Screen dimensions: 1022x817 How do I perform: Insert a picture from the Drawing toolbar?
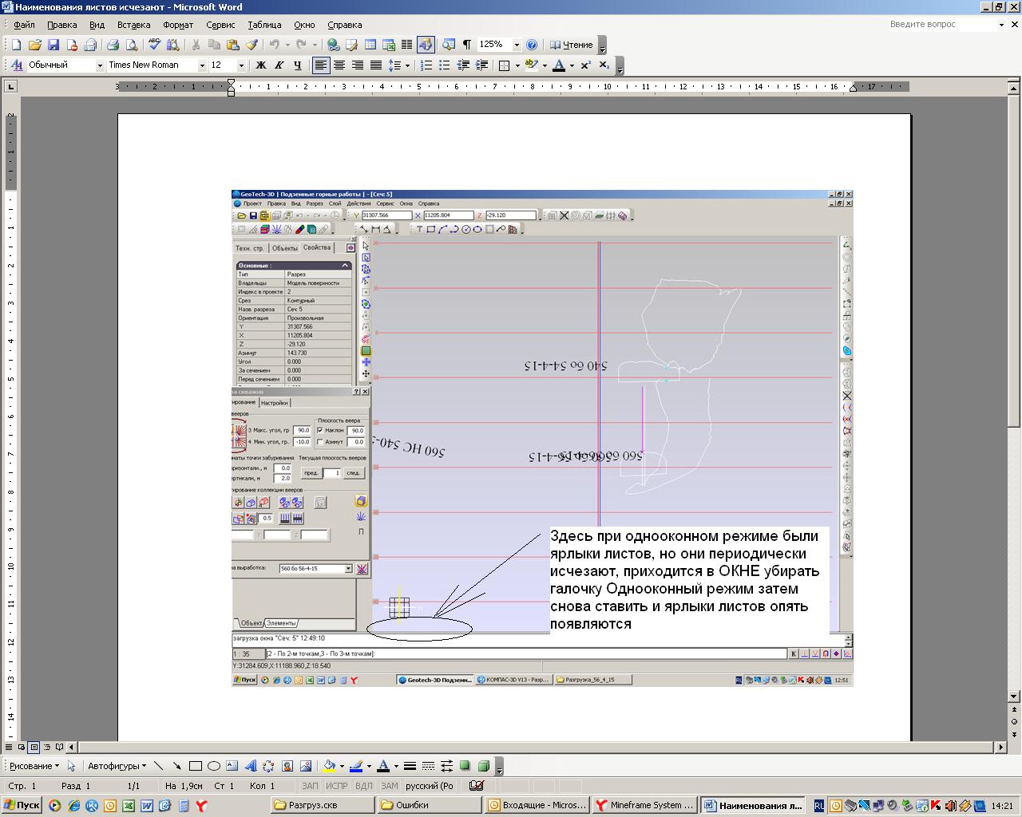point(305,766)
